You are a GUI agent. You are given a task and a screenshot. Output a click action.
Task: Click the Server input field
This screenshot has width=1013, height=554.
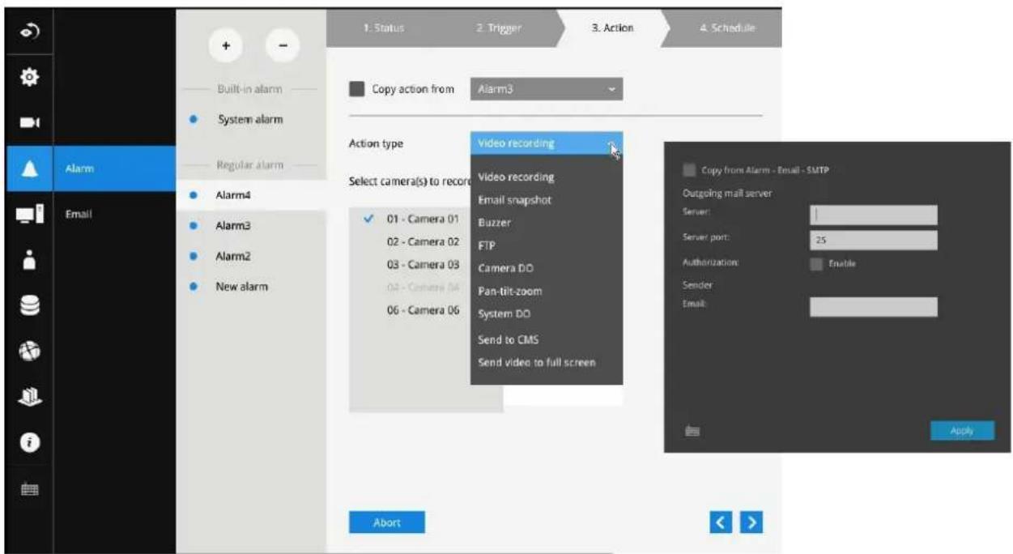(x=873, y=215)
